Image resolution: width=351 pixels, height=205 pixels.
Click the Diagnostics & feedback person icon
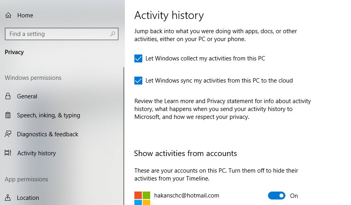pyautogui.click(x=8, y=134)
